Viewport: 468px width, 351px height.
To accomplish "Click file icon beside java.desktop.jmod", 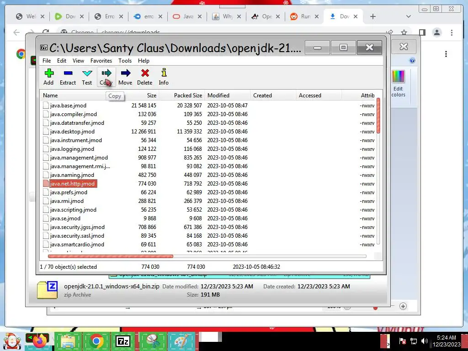I will pos(46,131).
